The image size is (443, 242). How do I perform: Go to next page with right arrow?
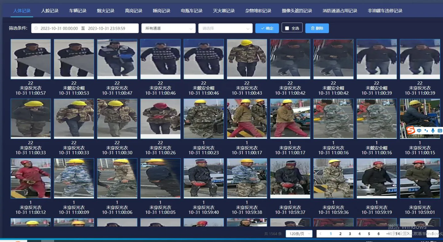pyautogui.click(x=408, y=234)
